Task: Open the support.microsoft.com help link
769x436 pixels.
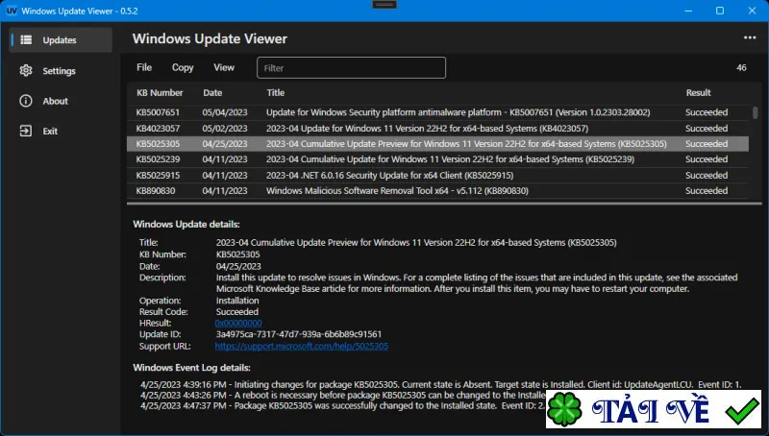Action: (x=302, y=347)
